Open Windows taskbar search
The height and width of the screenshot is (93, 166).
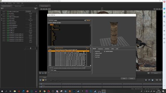(x=6, y=91)
